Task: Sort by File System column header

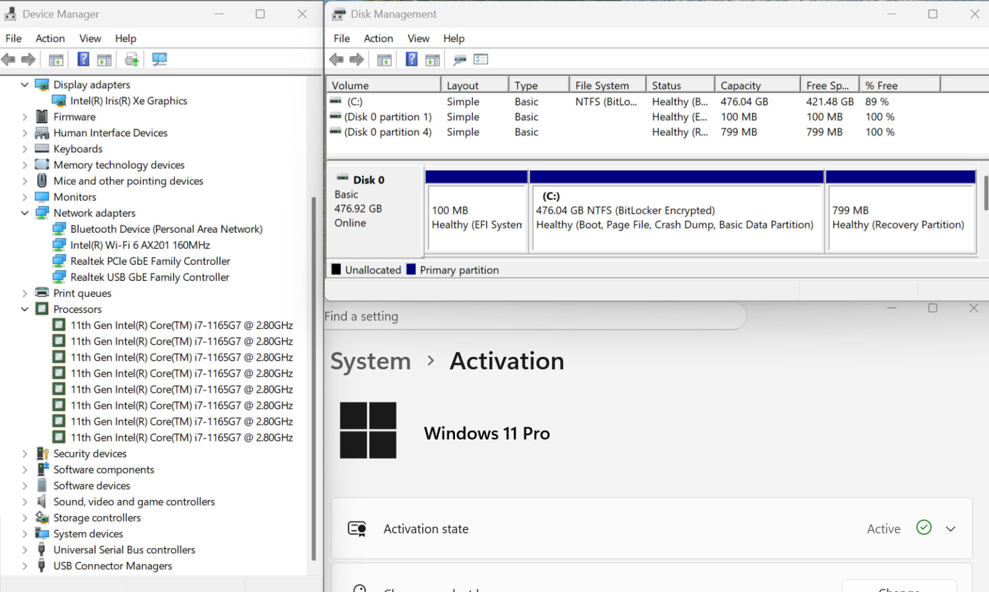Action: point(608,85)
